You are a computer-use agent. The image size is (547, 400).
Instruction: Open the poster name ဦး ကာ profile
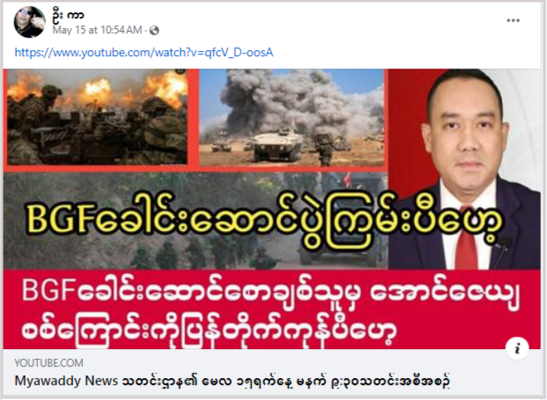point(68,15)
